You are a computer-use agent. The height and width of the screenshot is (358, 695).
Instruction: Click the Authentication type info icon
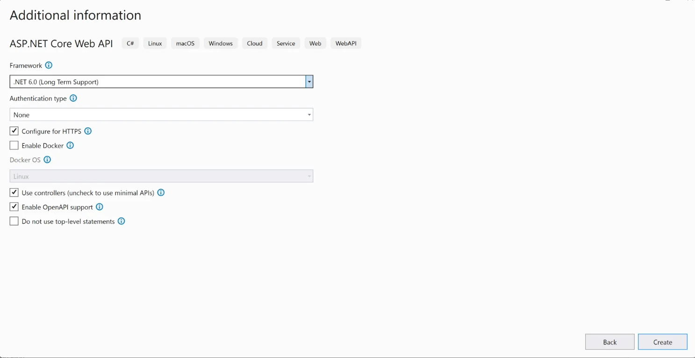pyautogui.click(x=73, y=98)
